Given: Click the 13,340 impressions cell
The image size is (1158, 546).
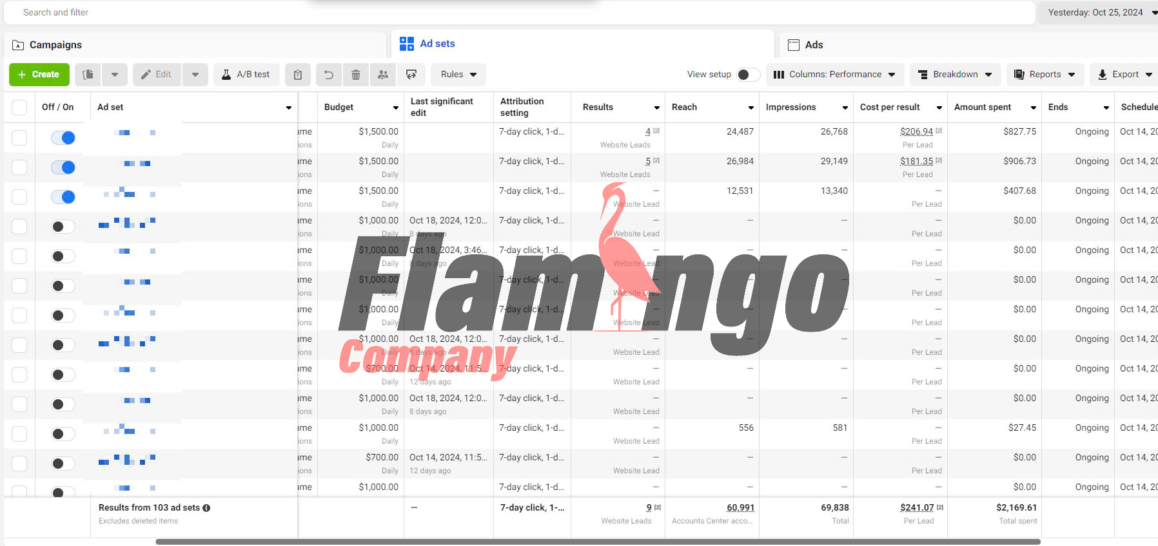Looking at the screenshot, I should [834, 191].
